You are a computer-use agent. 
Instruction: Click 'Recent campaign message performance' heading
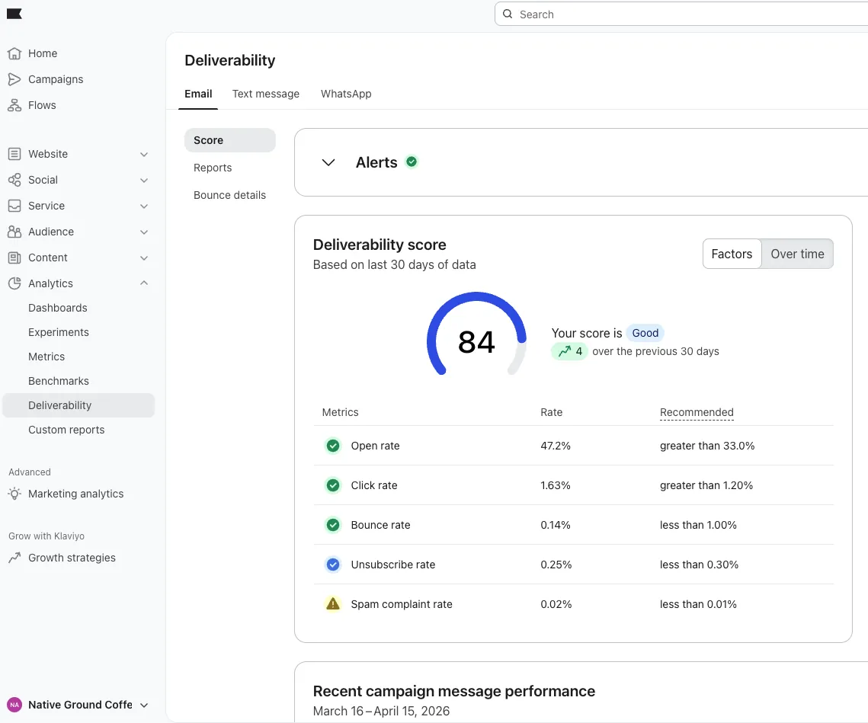(454, 692)
